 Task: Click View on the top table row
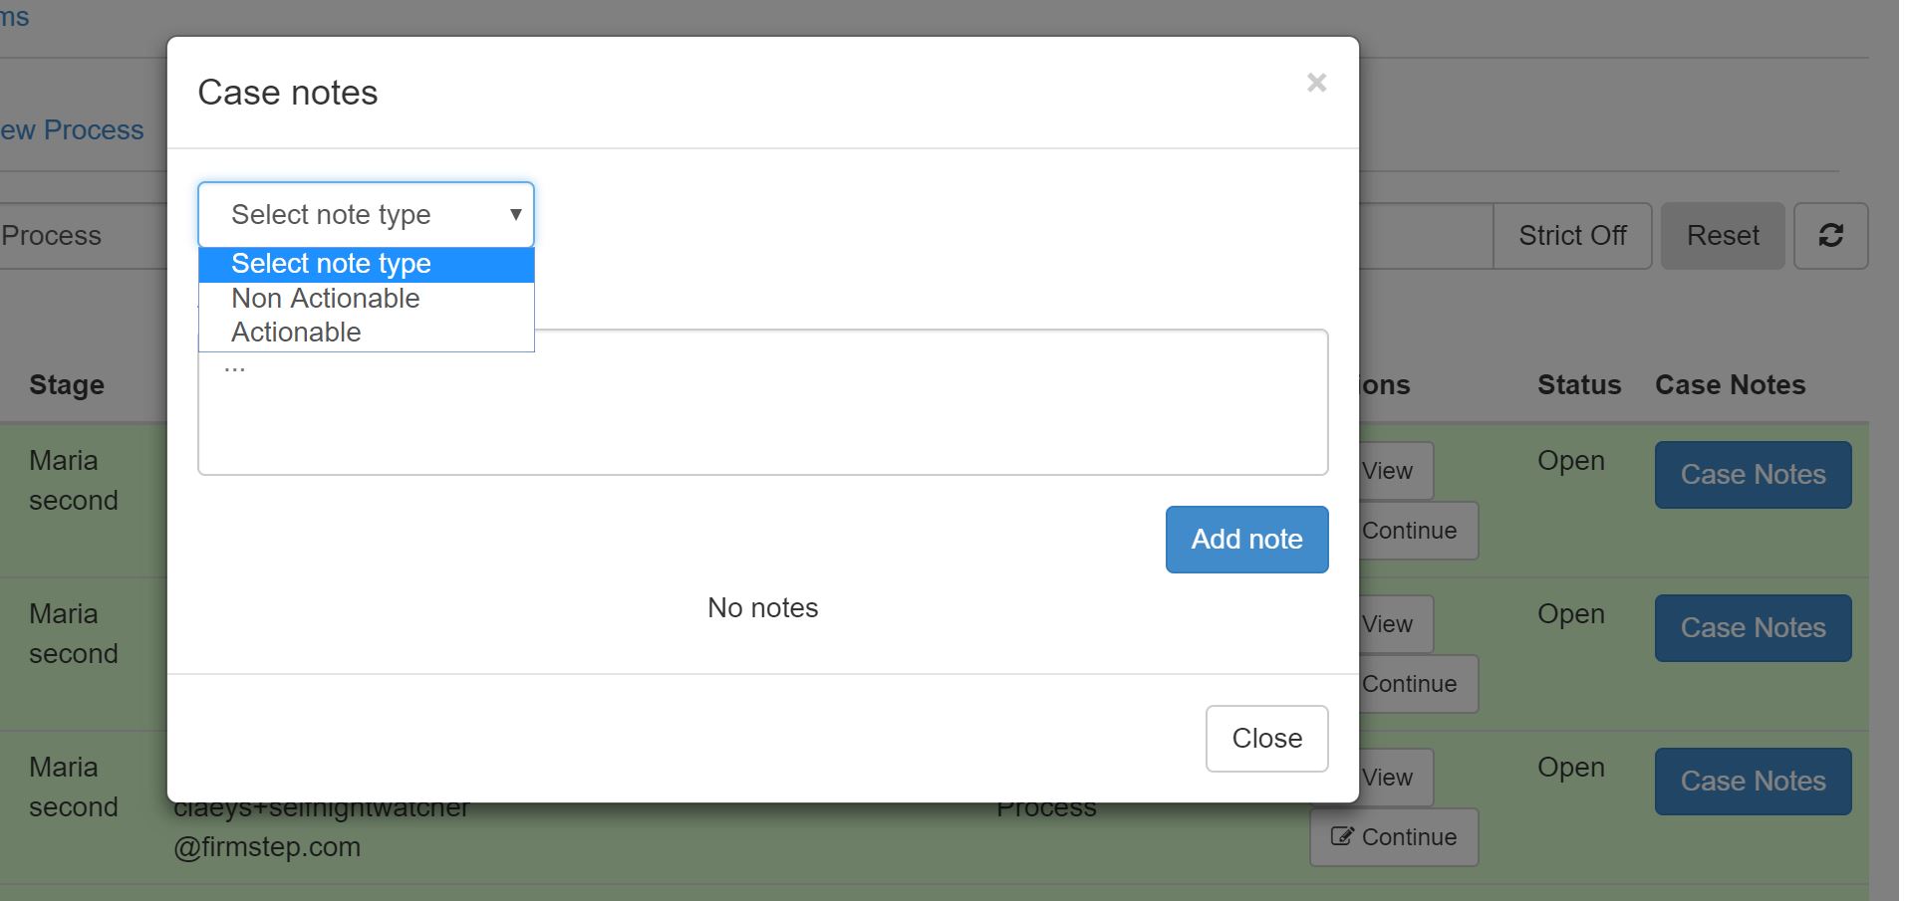tap(1388, 470)
